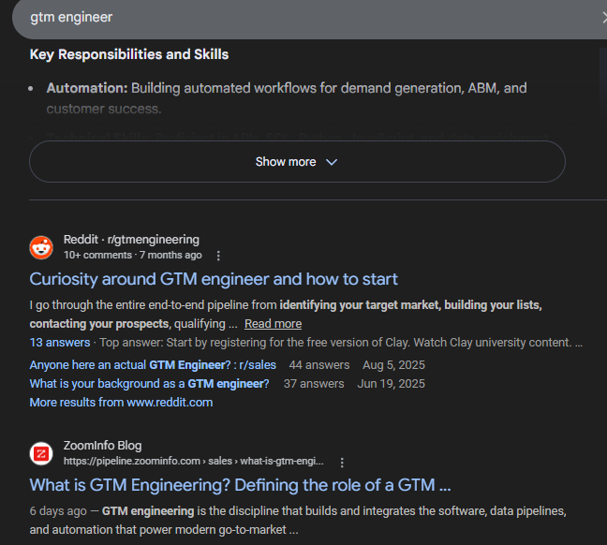Click the Reddit logo favicon
Viewport: 607px width, 545px height.
41,247
